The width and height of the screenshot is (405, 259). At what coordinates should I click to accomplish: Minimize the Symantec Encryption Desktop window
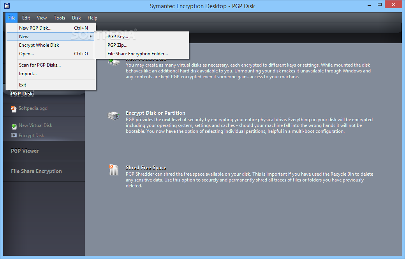click(x=369, y=5)
